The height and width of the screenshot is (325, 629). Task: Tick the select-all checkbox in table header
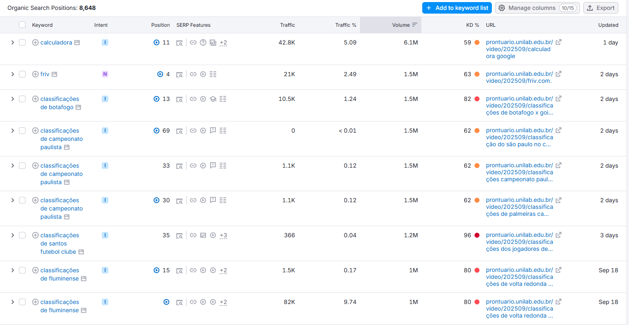pyautogui.click(x=22, y=25)
